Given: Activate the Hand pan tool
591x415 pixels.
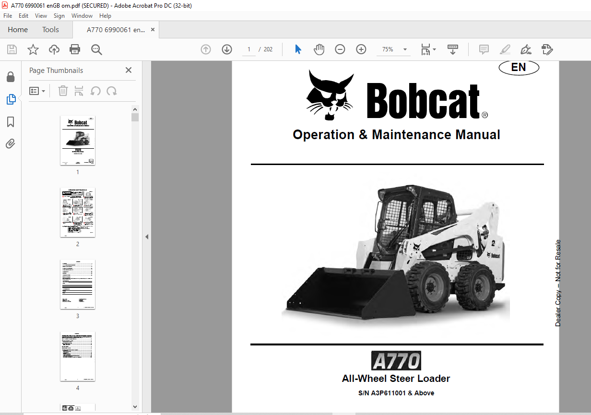Looking at the screenshot, I should pyautogui.click(x=319, y=49).
